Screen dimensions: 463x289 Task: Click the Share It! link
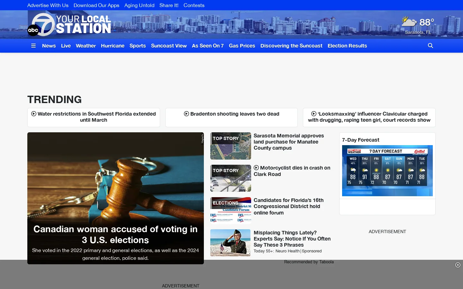169,5
